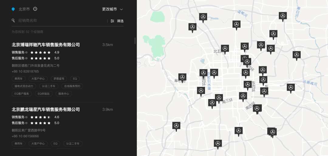Click the 插电式混合动力 tag

[24, 86]
